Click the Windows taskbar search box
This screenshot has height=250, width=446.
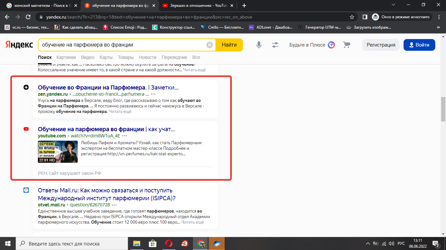[x=72, y=243]
